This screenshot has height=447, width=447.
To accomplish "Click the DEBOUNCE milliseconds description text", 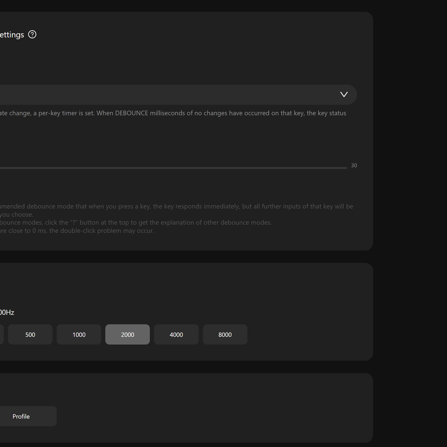I will point(173,113).
